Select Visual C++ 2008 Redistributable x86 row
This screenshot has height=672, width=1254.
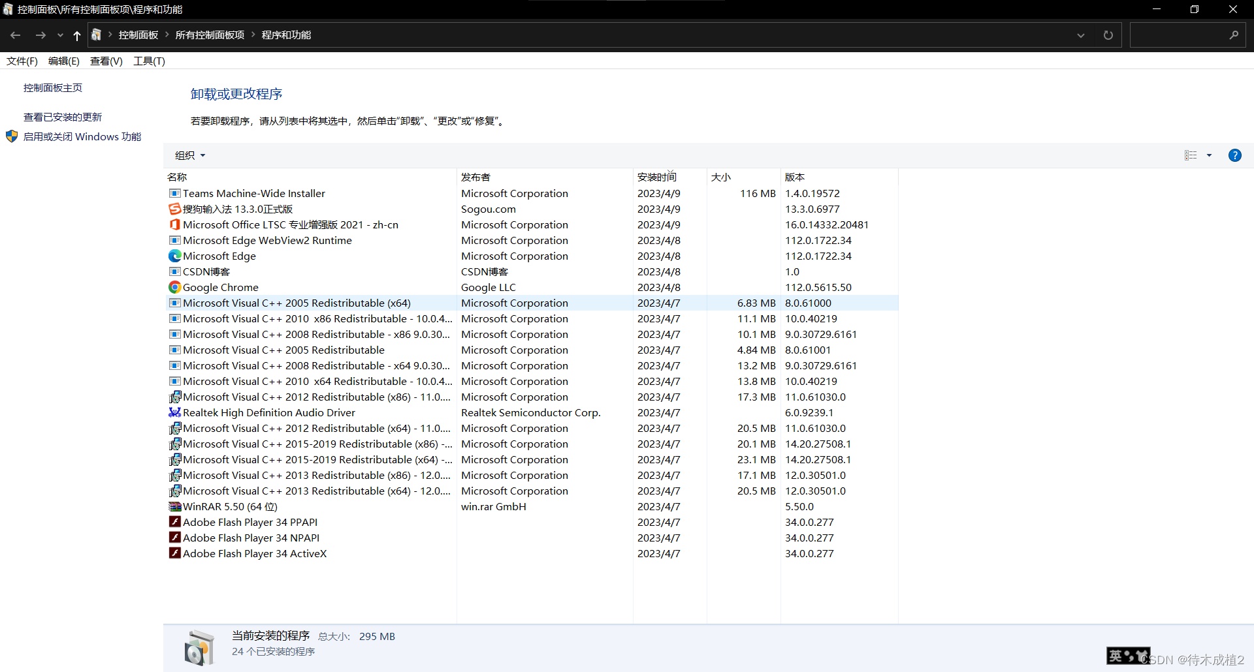click(532, 334)
